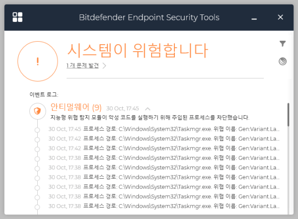The image size is (298, 219).
Task: Select the 안티멀웨어 (9) heading
Action: [x=76, y=107]
